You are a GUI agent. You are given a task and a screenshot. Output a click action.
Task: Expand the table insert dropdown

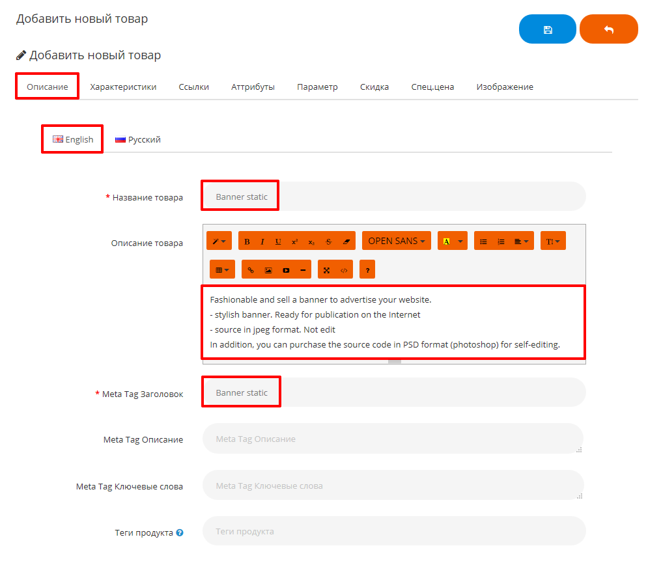[222, 269]
